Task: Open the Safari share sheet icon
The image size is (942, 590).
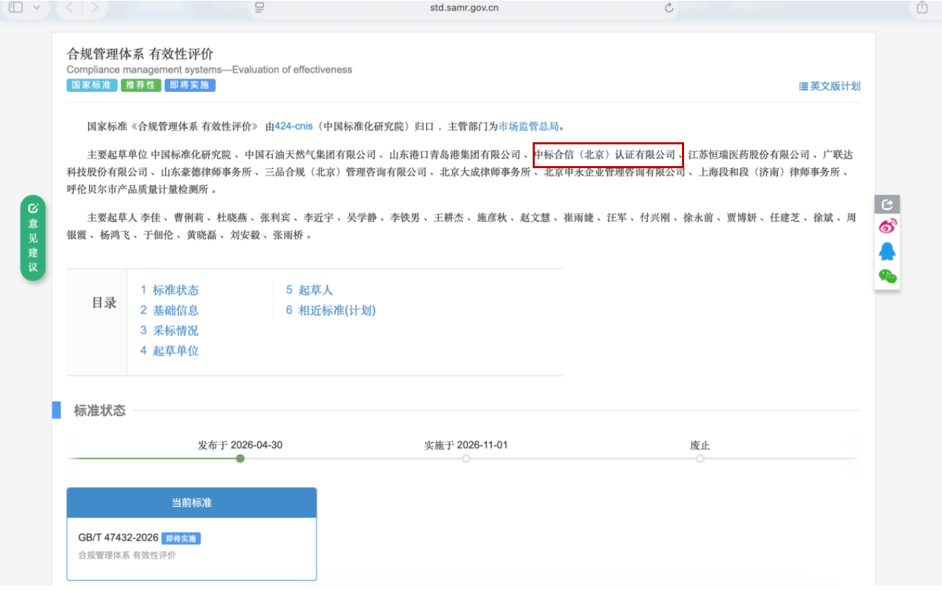Action: click(x=922, y=7)
